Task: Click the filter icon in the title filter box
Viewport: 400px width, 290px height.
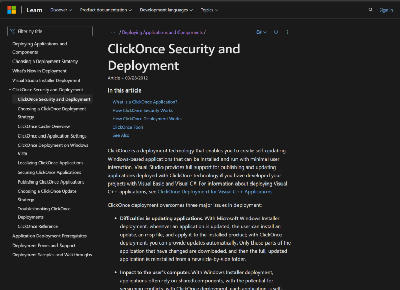Action: click(x=13, y=32)
